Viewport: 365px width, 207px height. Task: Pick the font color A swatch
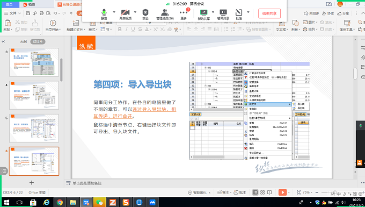(x=147, y=30)
